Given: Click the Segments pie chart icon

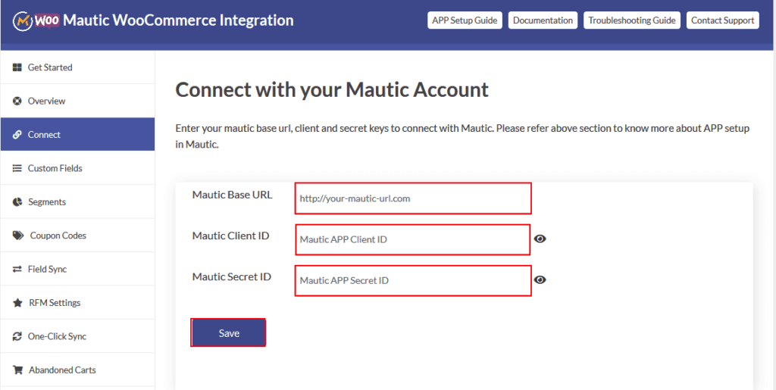Looking at the screenshot, I should click(17, 202).
